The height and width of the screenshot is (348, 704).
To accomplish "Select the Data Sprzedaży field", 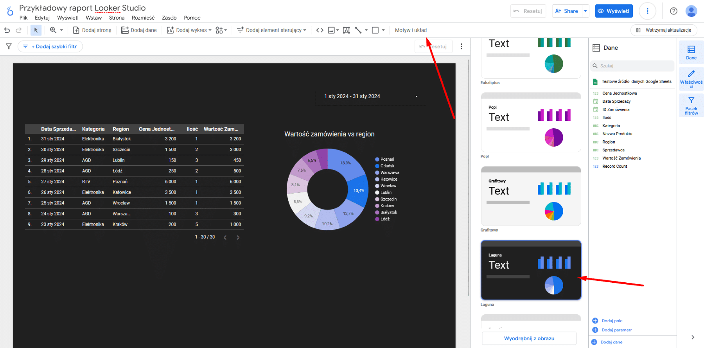I will tap(616, 101).
